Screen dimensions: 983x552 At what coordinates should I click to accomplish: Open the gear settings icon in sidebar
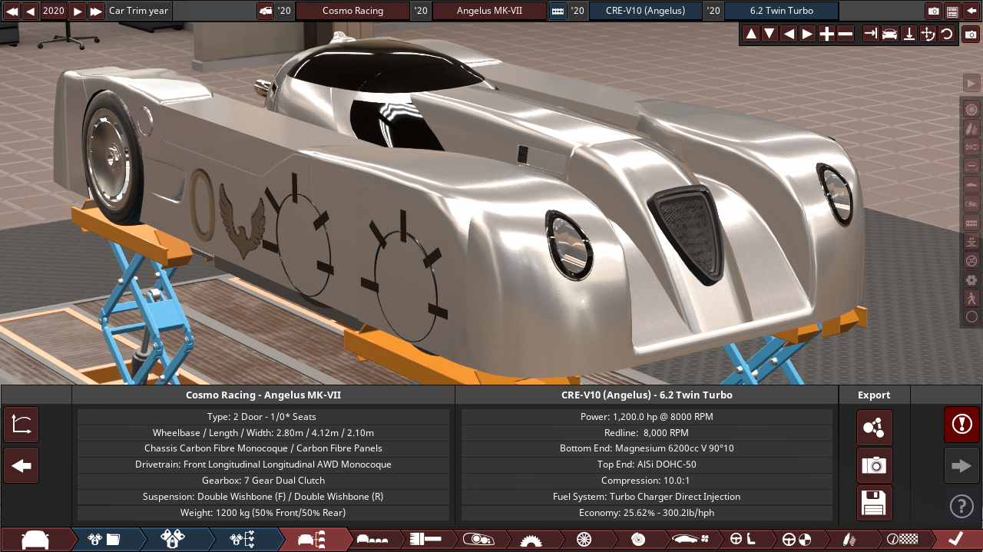[x=971, y=279]
